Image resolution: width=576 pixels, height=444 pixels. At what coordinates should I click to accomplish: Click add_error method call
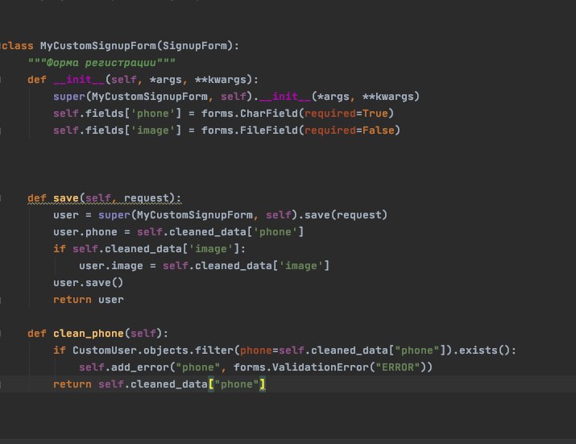click(139, 367)
